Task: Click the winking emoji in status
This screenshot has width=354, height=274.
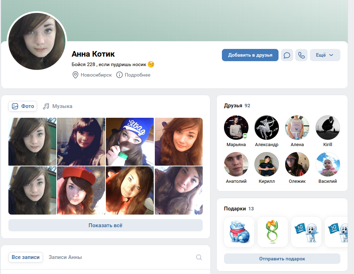Action: pos(151,65)
